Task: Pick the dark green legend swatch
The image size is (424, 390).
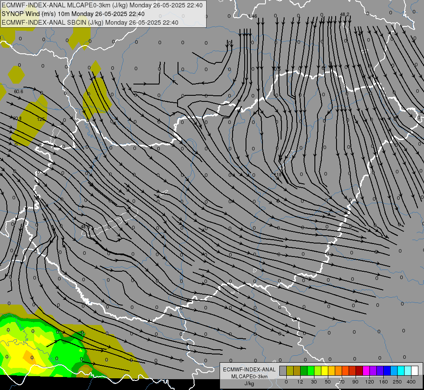Action: (x=304, y=370)
